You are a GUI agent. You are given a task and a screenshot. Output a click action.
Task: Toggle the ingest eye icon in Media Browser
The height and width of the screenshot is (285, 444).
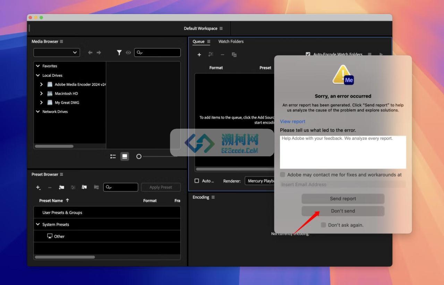click(128, 53)
